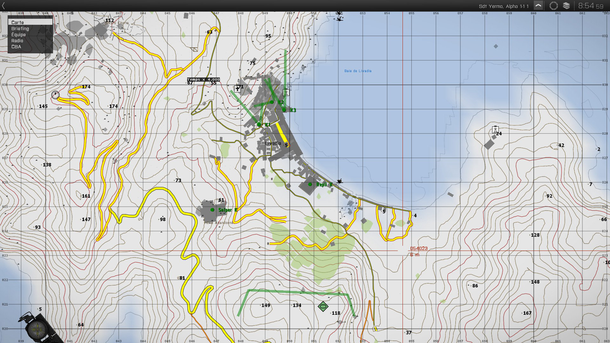This screenshot has height=343, width=610.
Task: Click the circular center-on-player icon
Action: click(x=553, y=6)
